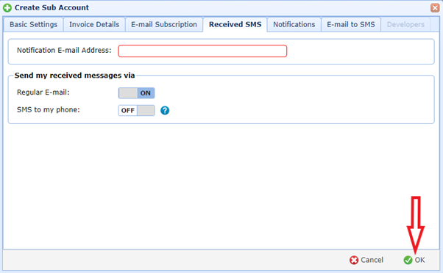Open help for SMS to my phone
This screenshot has height=273, width=443.
point(165,110)
